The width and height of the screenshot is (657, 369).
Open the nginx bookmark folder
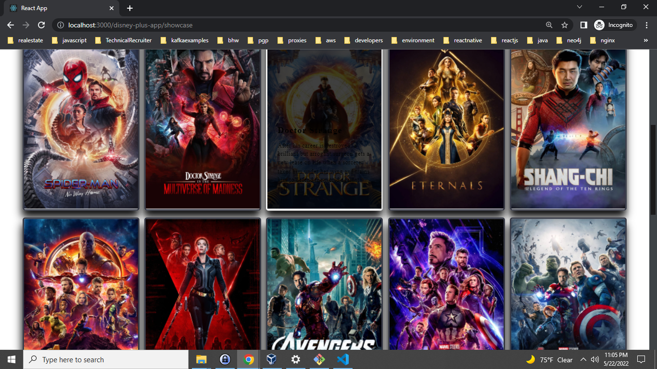point(603,40)
